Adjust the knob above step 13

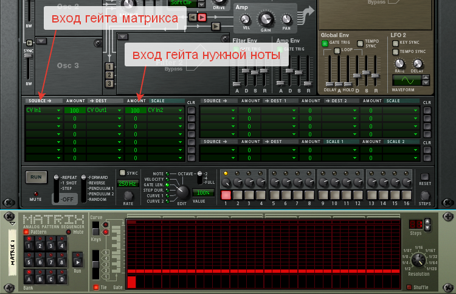[371, 183]
